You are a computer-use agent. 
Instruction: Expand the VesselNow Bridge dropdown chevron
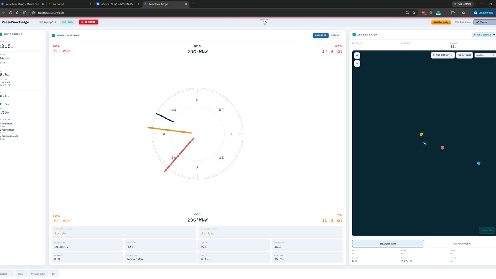(32, 22)
